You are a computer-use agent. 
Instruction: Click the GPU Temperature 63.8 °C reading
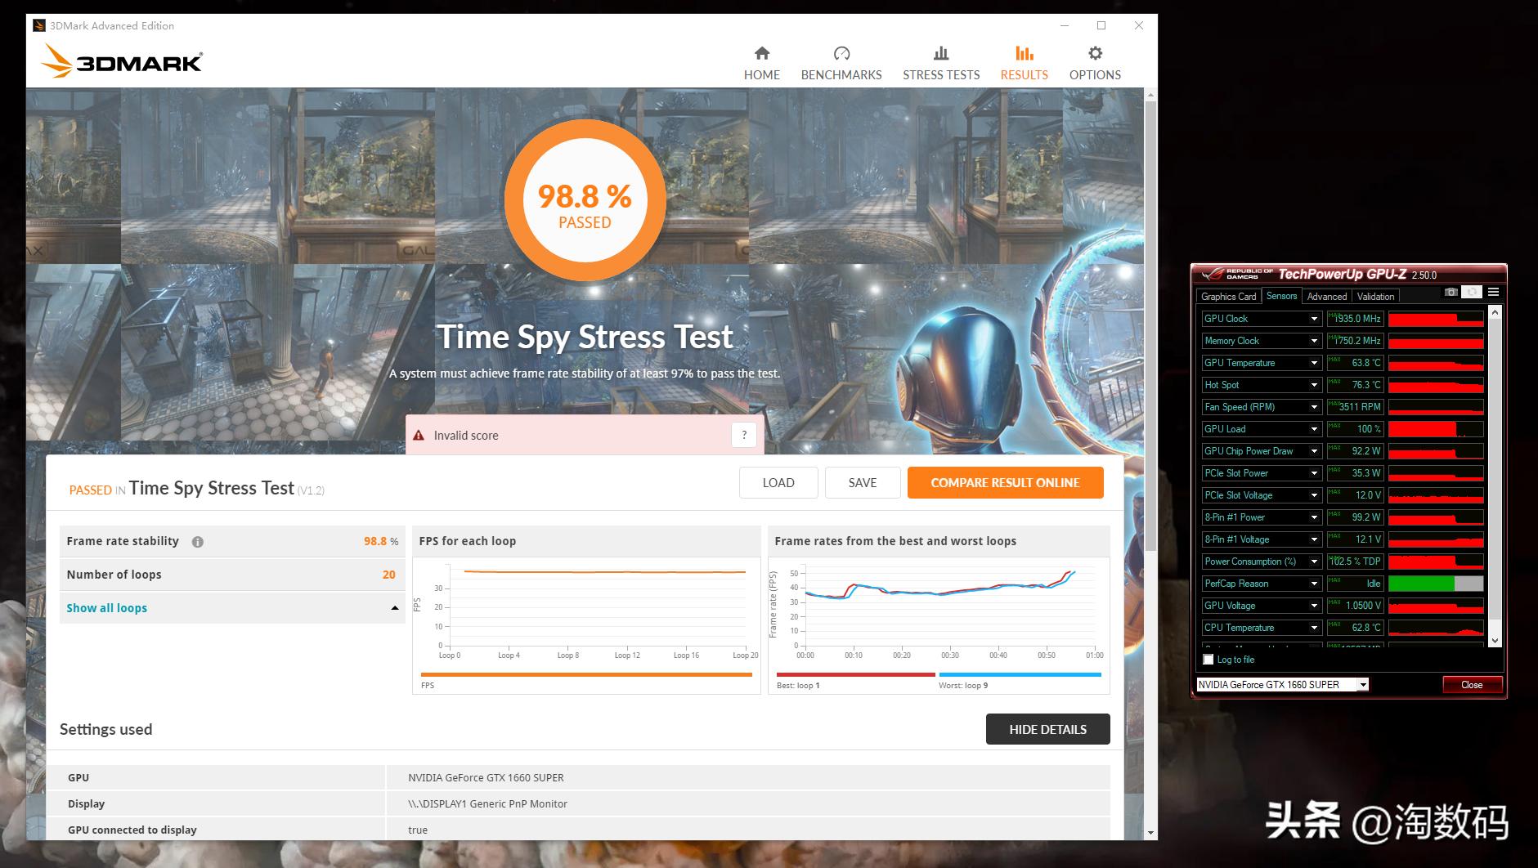pos(1355,363)
